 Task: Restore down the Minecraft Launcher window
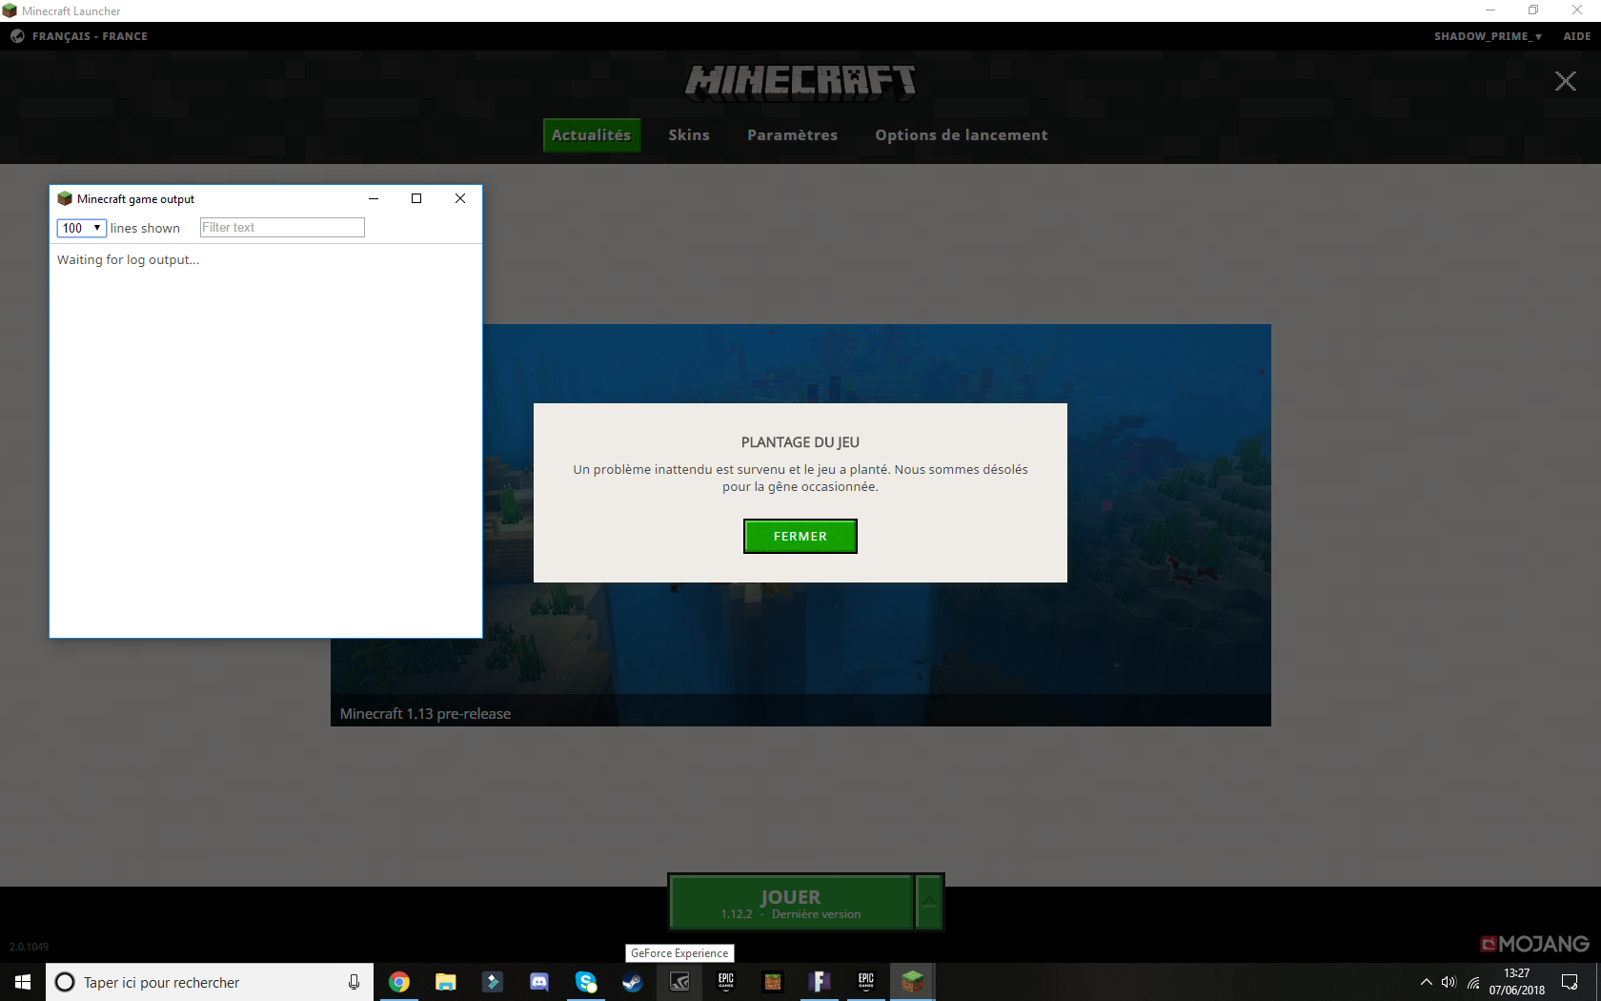(x=1533, y=10)
